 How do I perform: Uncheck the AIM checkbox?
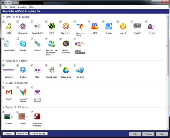(4, 21)
